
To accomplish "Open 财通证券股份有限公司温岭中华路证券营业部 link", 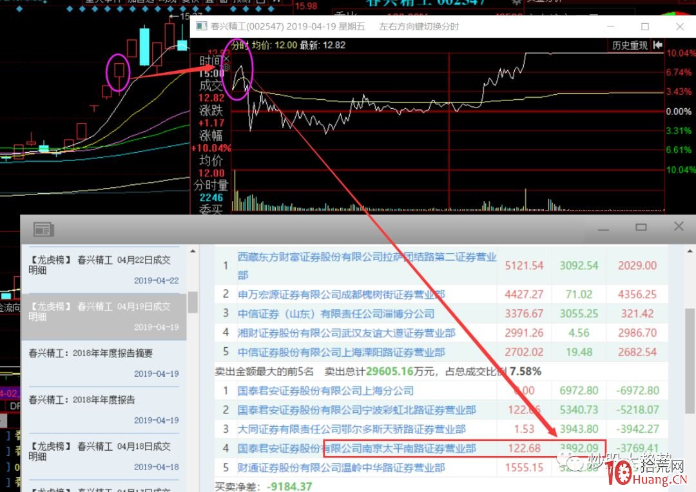I will point(341,468).
